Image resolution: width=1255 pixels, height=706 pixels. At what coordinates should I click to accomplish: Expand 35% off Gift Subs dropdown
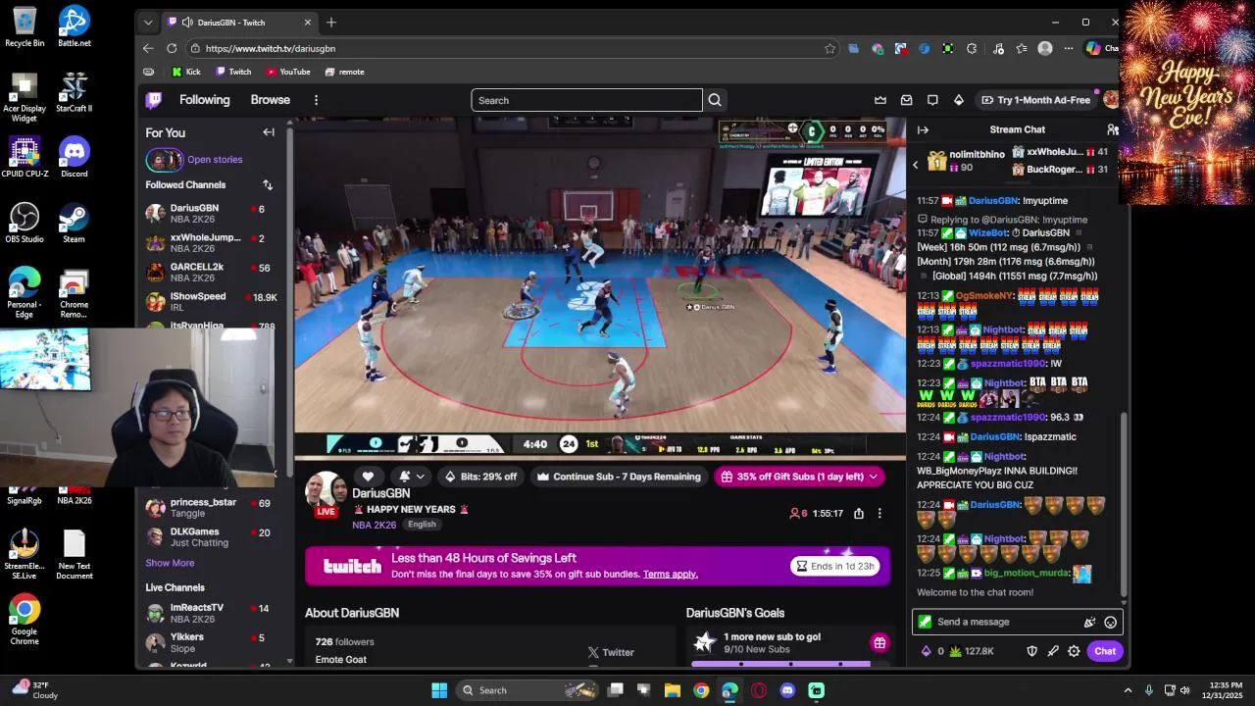[x=872, y=477]
